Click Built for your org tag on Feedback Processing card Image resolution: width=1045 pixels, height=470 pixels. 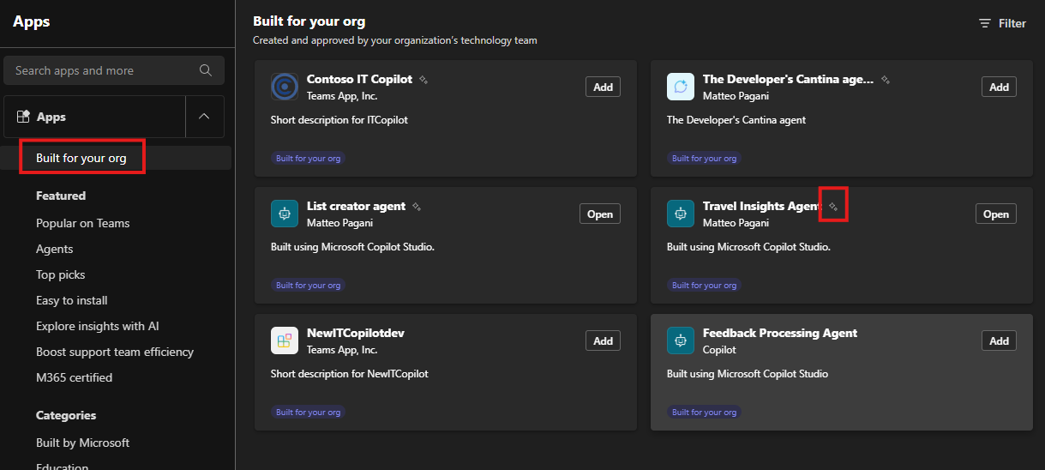click(705, 412)
